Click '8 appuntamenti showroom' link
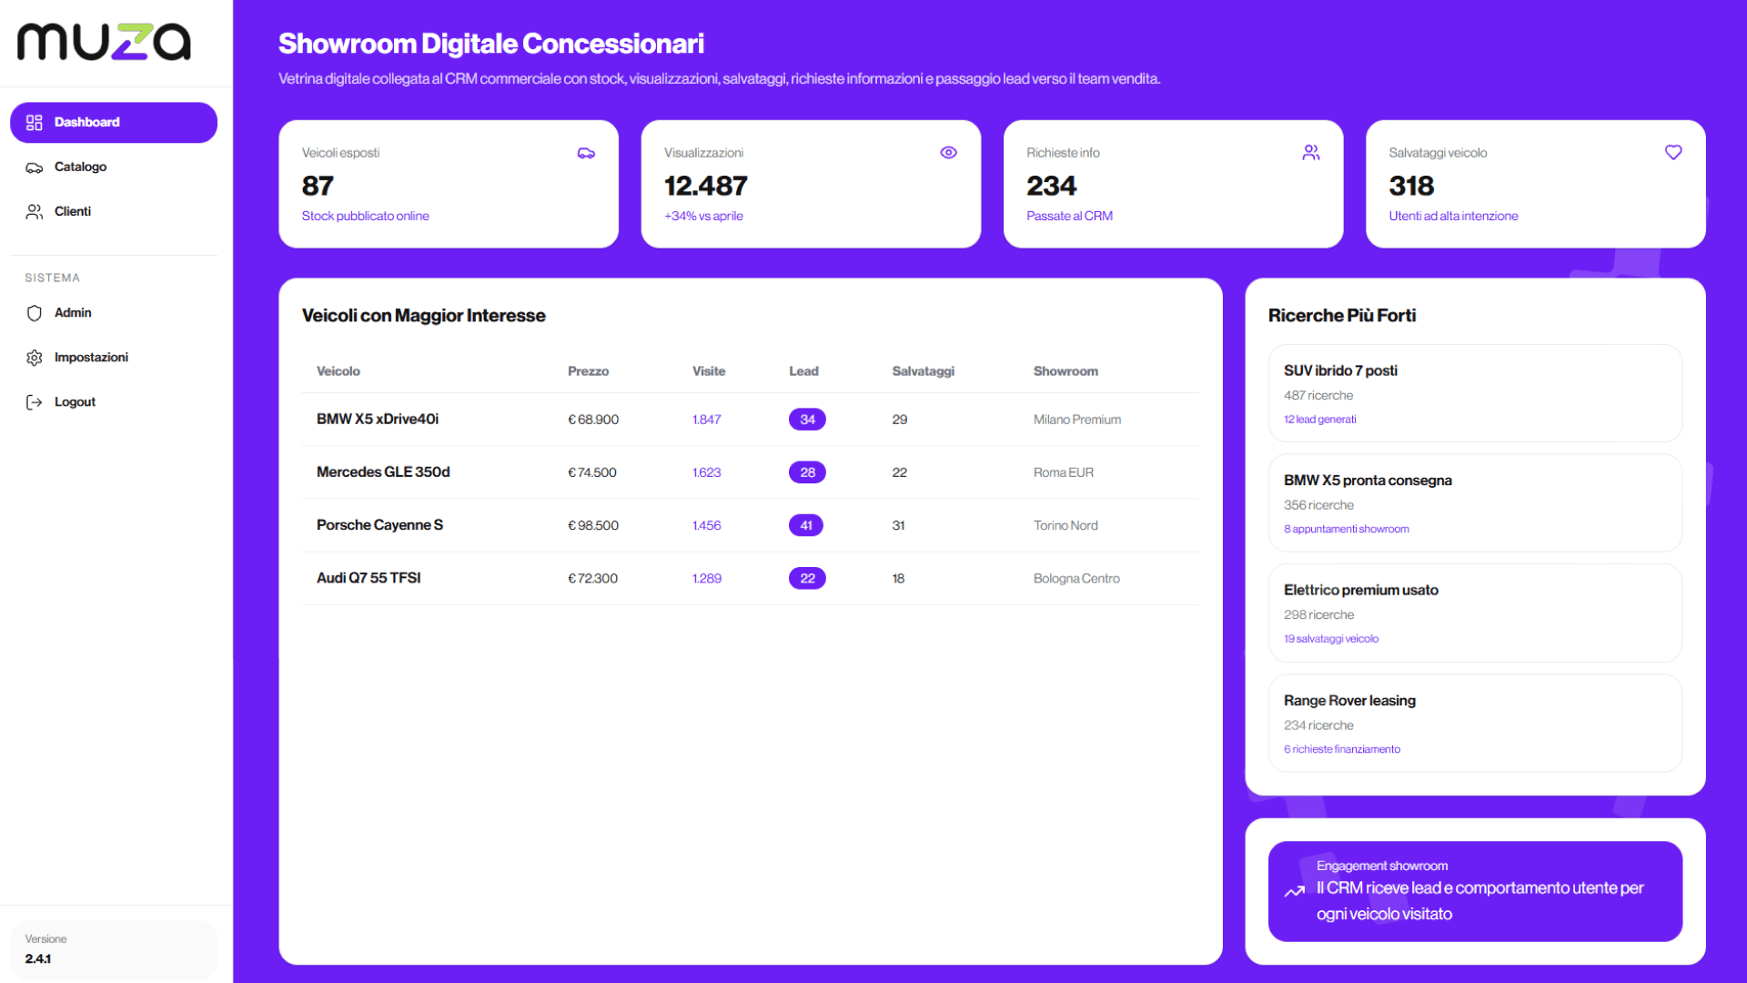 pyautogui.click(x=1346, y=530)
